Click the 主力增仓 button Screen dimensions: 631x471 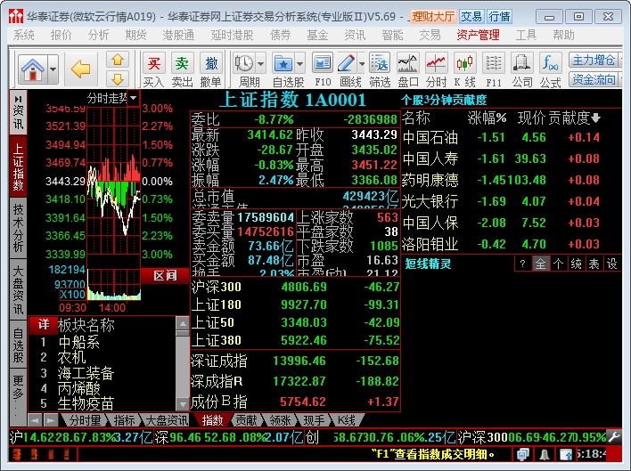pos(594,61)
